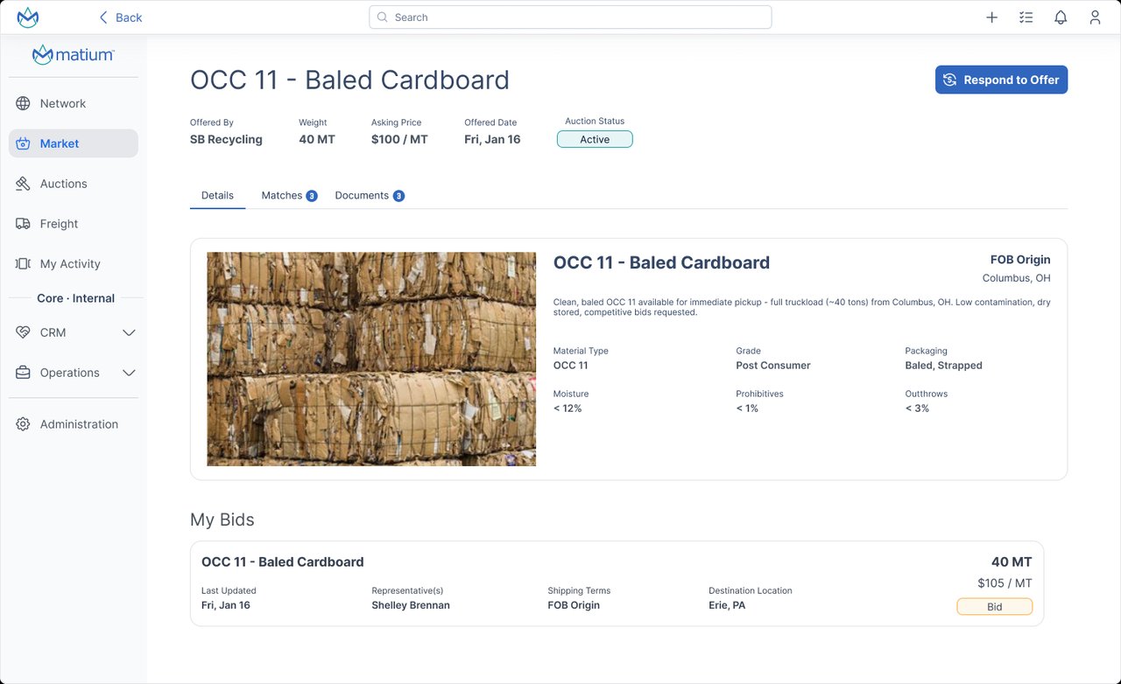Open the checklist icon in the top bar
Image resolution: width=1121 pixels, height=684 pixels.
[1026, 17]
